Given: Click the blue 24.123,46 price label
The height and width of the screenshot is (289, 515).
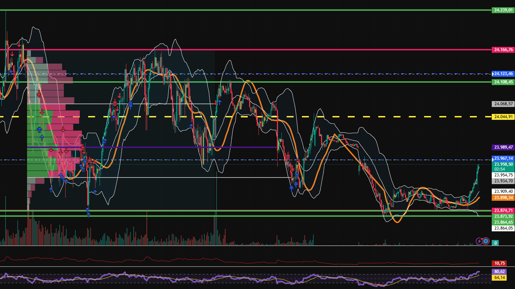Looking at the screenshot, I should coord(503,74).
